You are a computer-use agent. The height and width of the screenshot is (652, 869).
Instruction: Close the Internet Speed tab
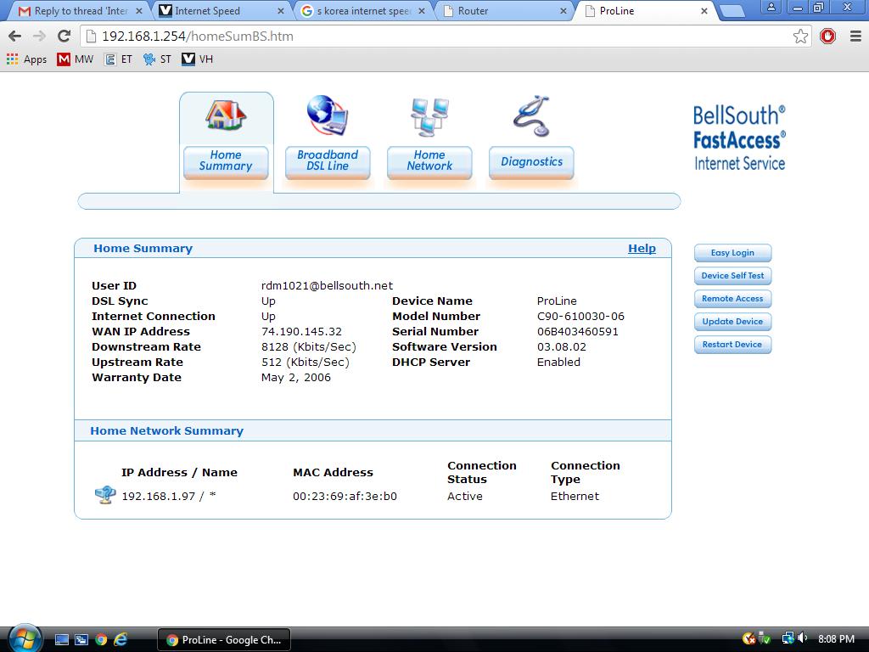[280, 11]
